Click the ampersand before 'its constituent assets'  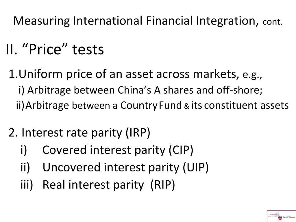(x=186, y=106)
